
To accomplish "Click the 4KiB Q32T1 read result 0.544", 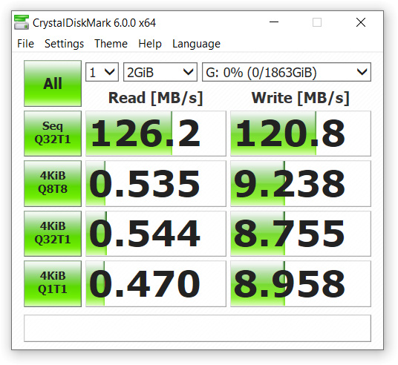I will click(x=156, y=234).
